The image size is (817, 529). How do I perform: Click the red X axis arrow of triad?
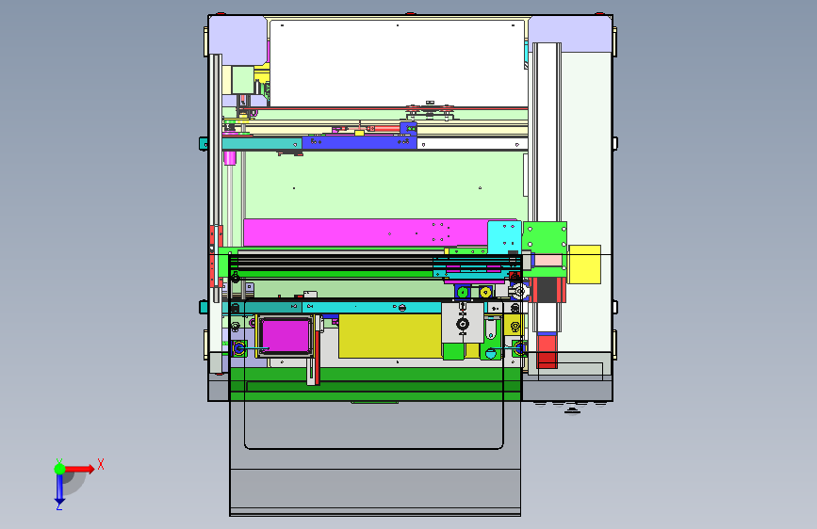tap(80, 469)
